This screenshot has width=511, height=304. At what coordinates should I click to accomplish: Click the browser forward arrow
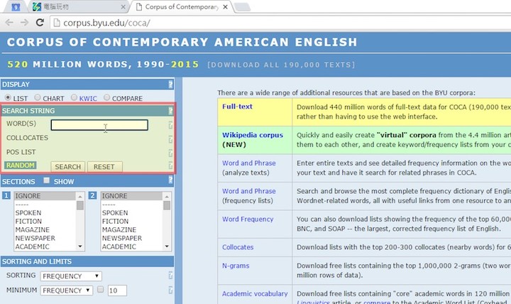pyautogui.click(x=25, y=22)
